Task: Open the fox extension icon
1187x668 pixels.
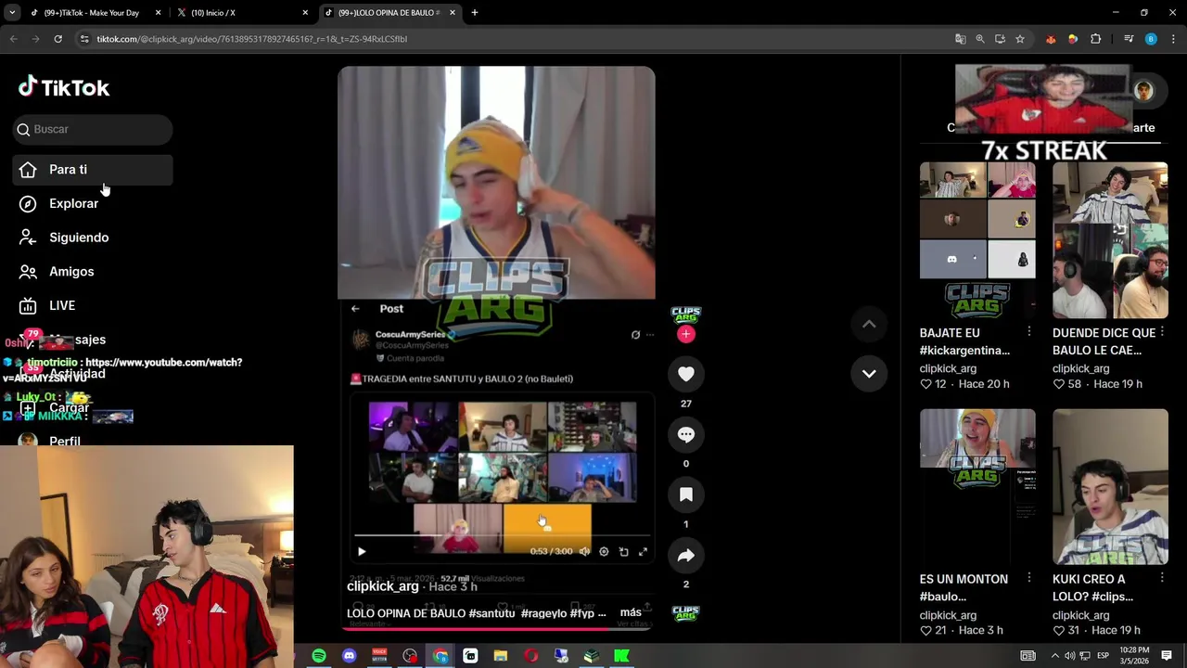Action: (1051, 39)
